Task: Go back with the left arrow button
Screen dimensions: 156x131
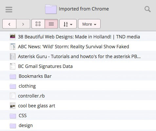Action: 10,24
